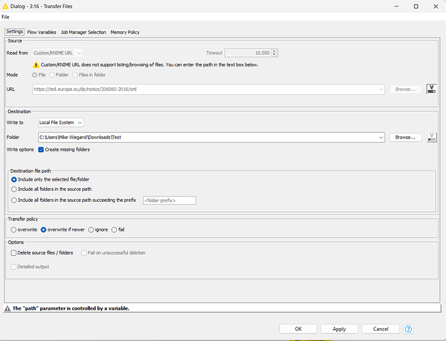Select Include all folders in the source path
The height and width of the screenshot is (341, 446).
pyautogui.click(x=14, y=189)
